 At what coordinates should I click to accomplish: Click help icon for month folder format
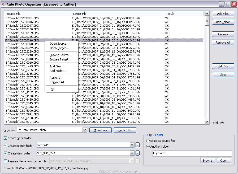click(x=137, y=145)
